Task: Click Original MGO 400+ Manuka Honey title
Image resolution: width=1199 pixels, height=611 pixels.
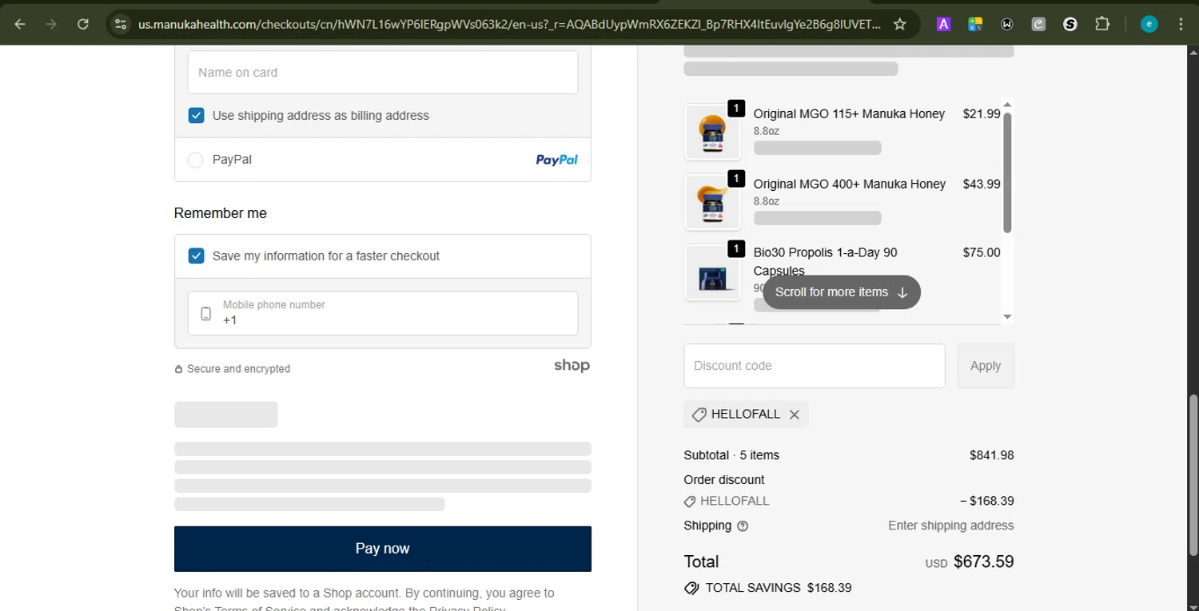Action: pos(850,184)
